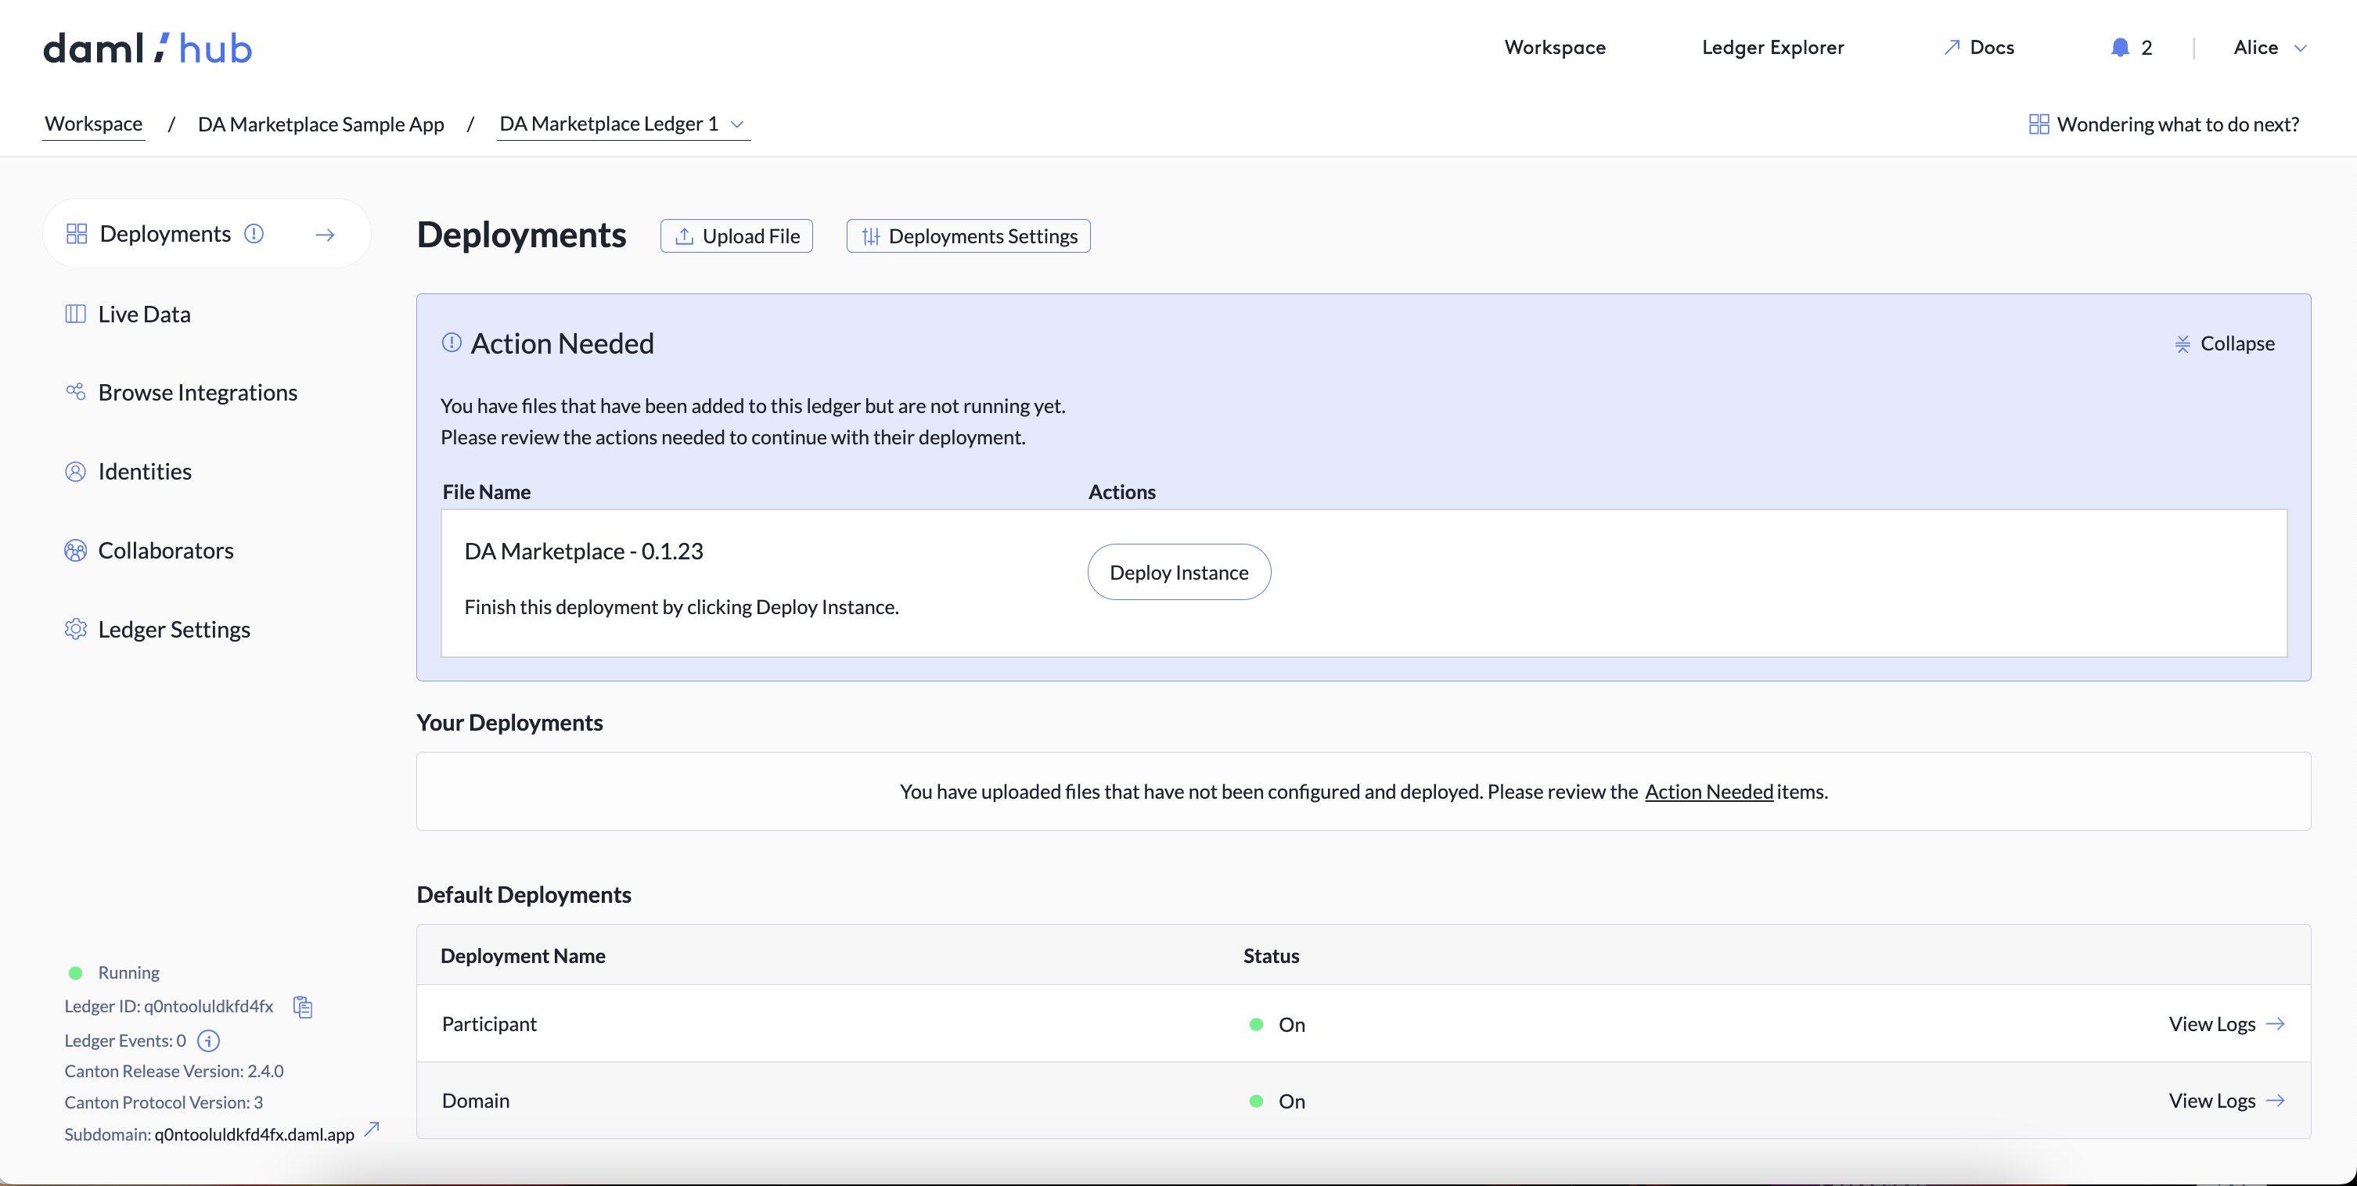Open Ledger Settings via the gear icon
This screenshot has height=1186, width=2357.
coord(75,629)
